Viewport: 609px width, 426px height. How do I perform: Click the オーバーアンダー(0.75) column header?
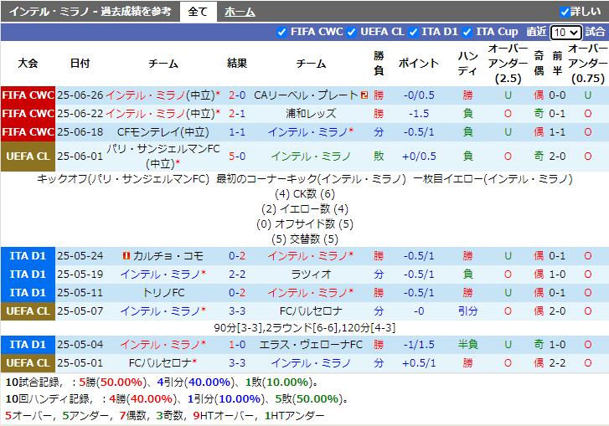[x=588, y=64]
